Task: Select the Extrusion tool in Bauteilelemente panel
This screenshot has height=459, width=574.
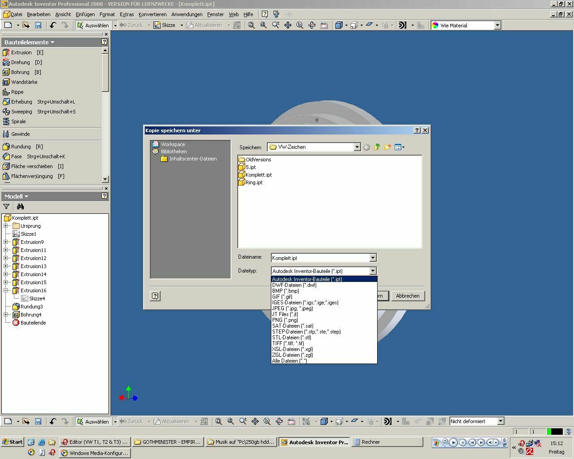Action: [23, 52]
